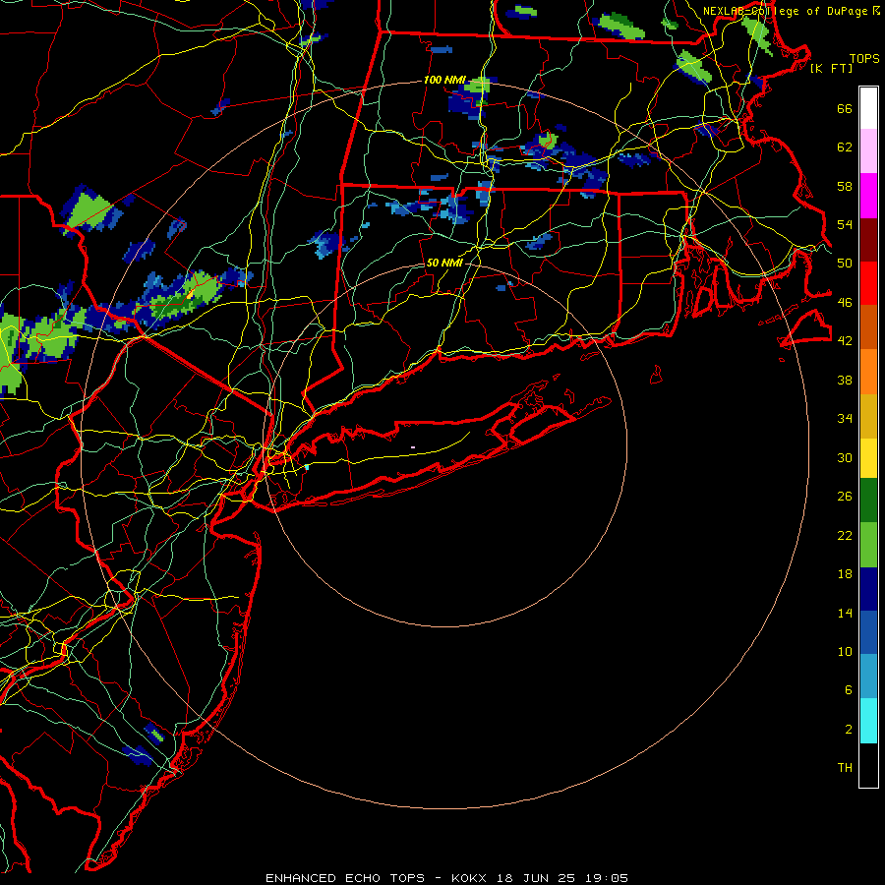Click the 'TH' legend label
The height and width of the screenshot is (885, 885).
pyautogui.click(x=845, y=768)
